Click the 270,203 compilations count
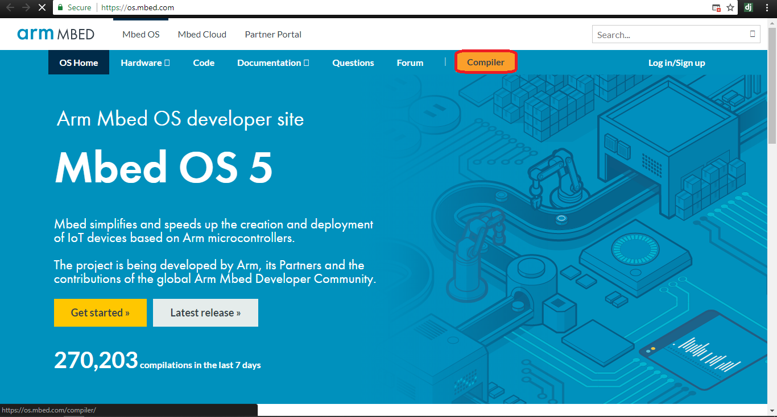Image resolution: width=777 pixels, height=417 pixels. pyautogui.click(x=96, y=360)
